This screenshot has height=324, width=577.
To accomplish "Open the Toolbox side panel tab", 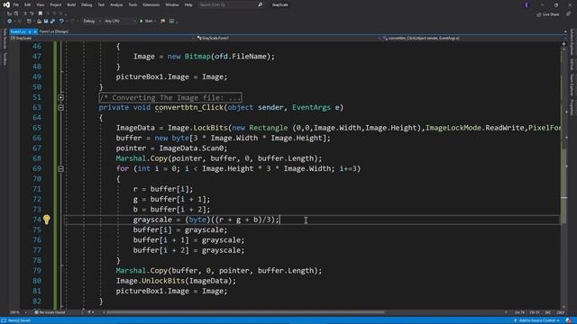I will [5, 58].
